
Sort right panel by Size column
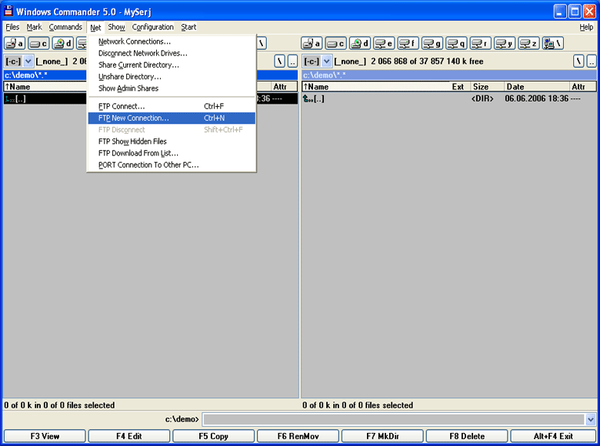coord(487,87)
